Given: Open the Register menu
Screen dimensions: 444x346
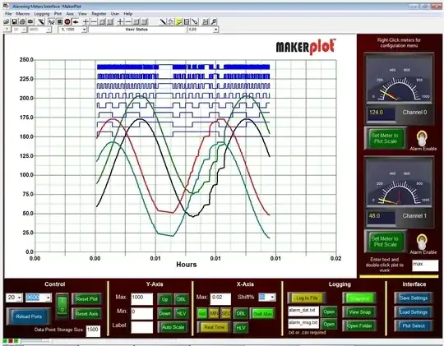Looking at the screenshot, I should click(99, 14).
